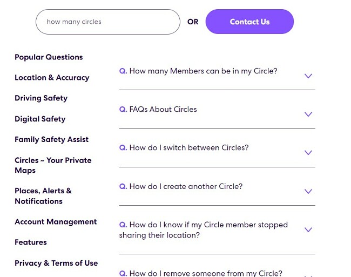
Task: Open Family Safety Assist category
Action: click(51, 139)
